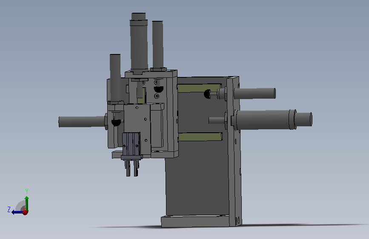The height and width of the screenshot is (239, 369).
Task: Select the smaller upper-right horizontal cylinder
Action: (255, 94)
